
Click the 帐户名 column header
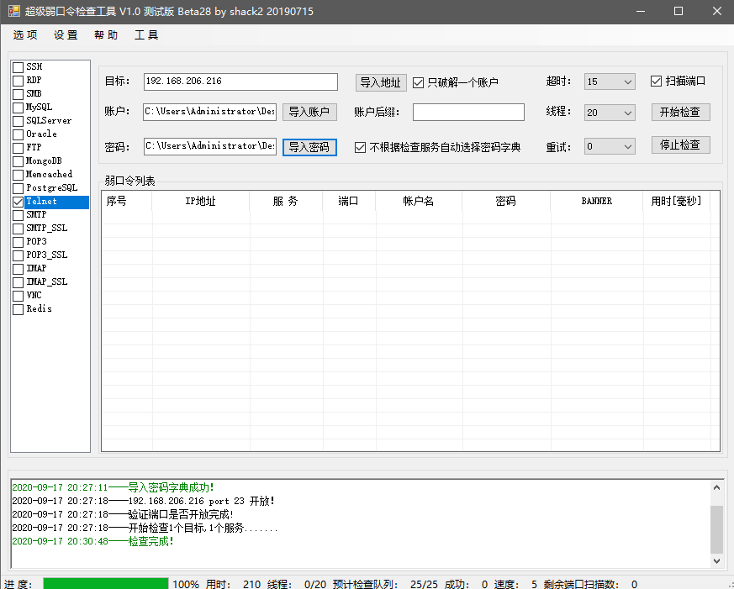point(419,201)
